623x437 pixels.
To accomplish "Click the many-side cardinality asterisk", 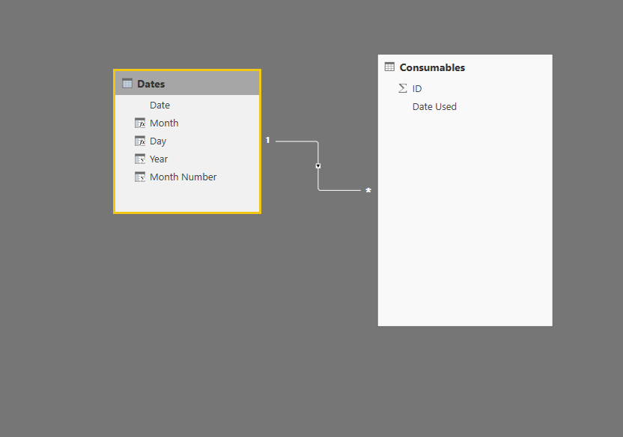I will tap(368, 191).
